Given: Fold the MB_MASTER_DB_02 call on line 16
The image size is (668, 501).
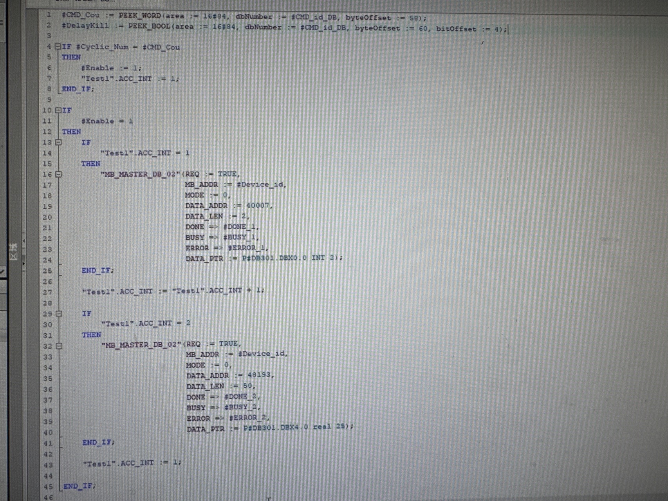Looking at the screenshot, I should pyautogui.click(x=59, y=174).
